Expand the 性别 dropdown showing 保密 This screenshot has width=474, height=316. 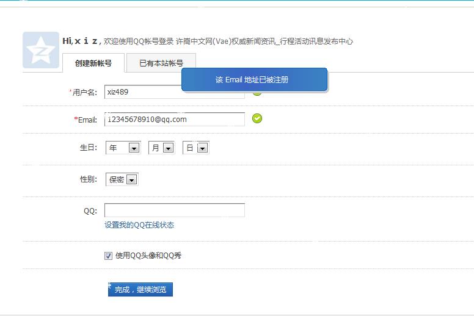coord(122,179)
